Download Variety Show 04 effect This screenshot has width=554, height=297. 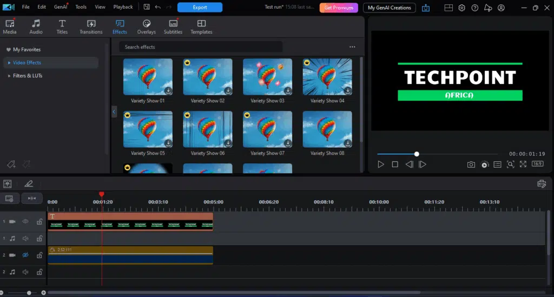(348, 91)
